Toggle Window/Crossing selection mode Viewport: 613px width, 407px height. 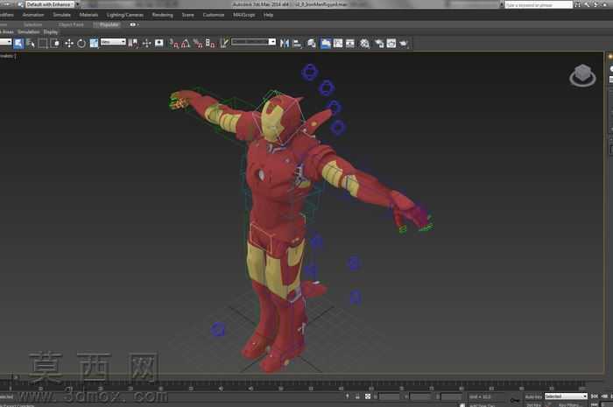55,44
